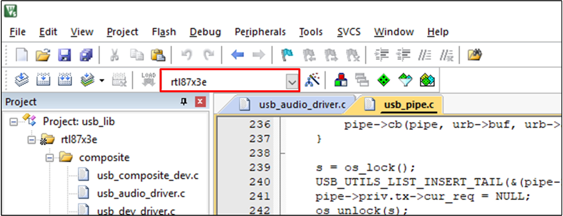The image size is (563, 216).
Task: Click the Stop build icon
Action: click(119, 79)
